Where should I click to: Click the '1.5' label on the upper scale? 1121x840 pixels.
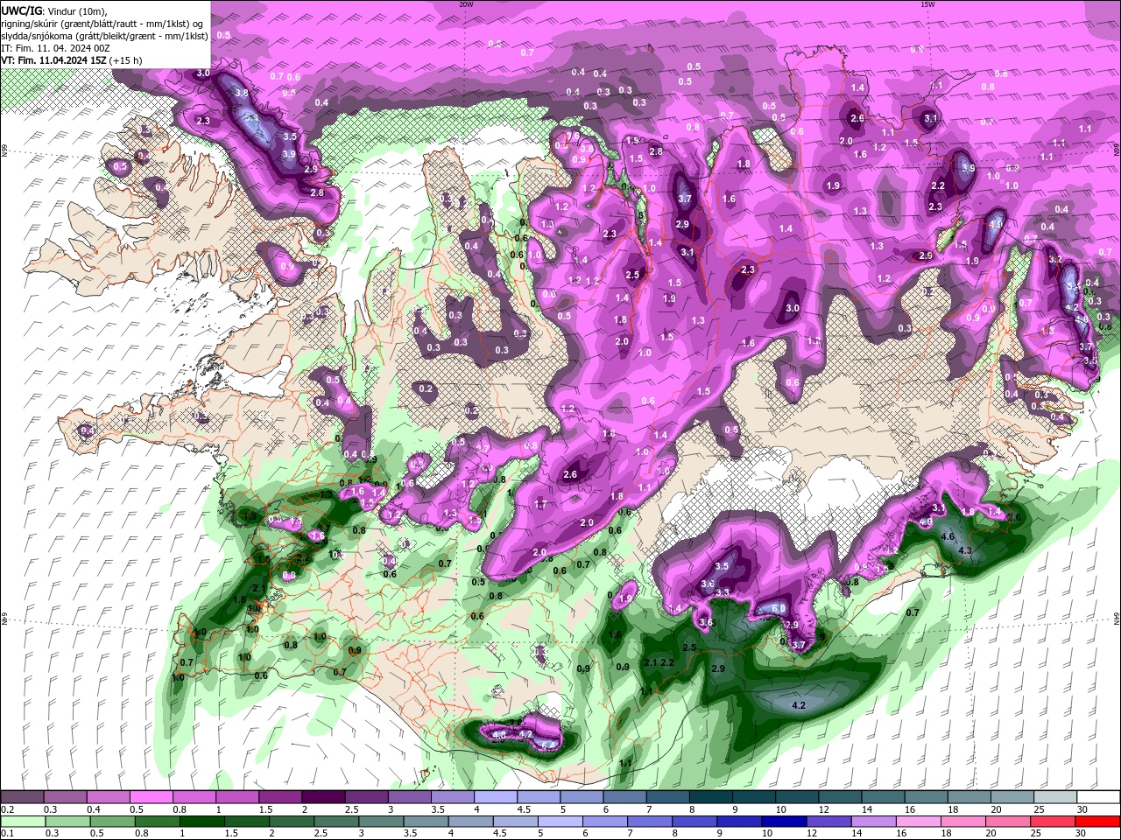point(265,809)
